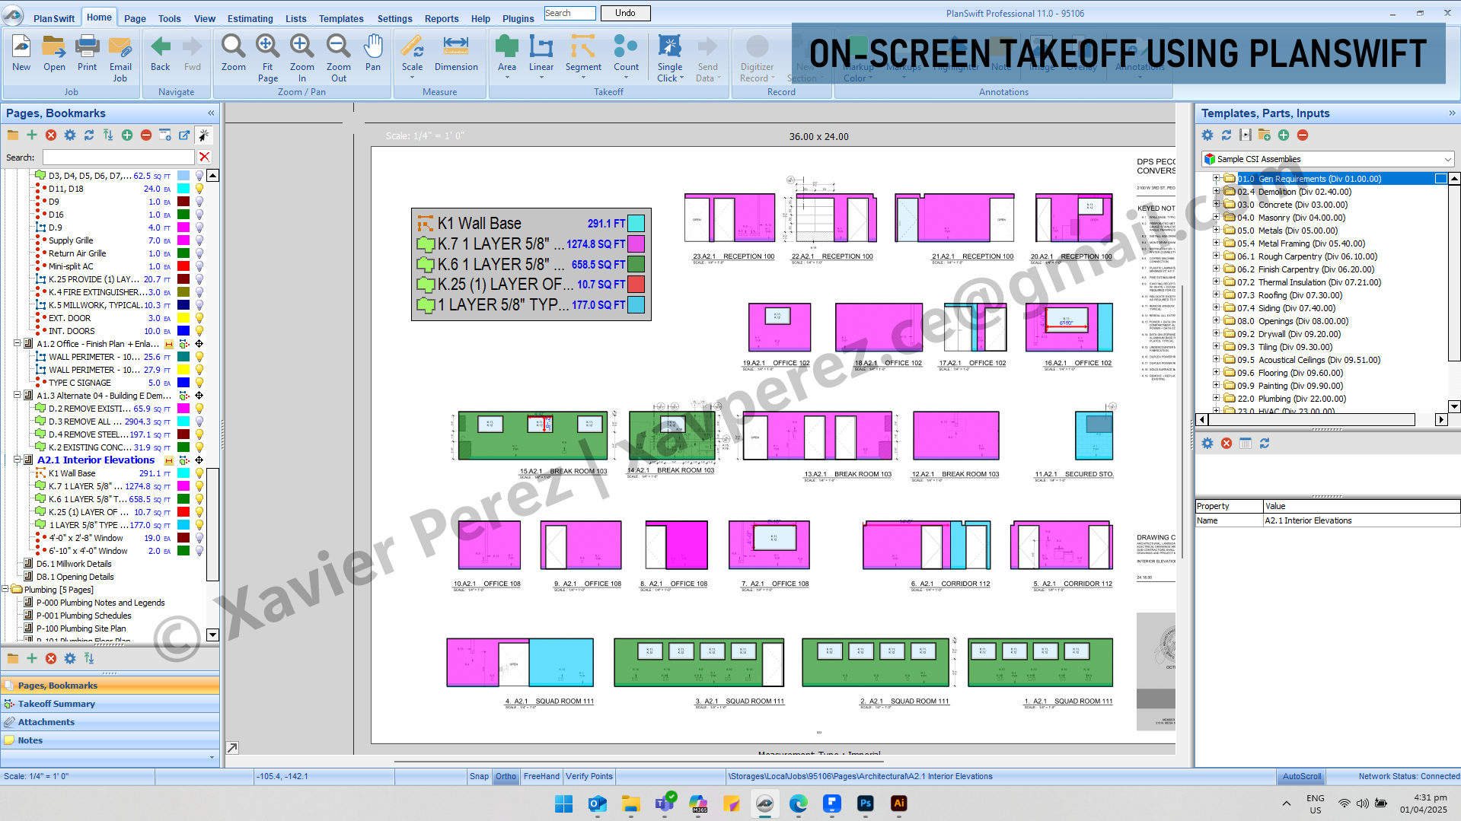Toggle visibility bulb for TYPE C SIGNAGE
Image resolution: width=1461 pixels, height=821 pixels.
click(x=199, y=383)
